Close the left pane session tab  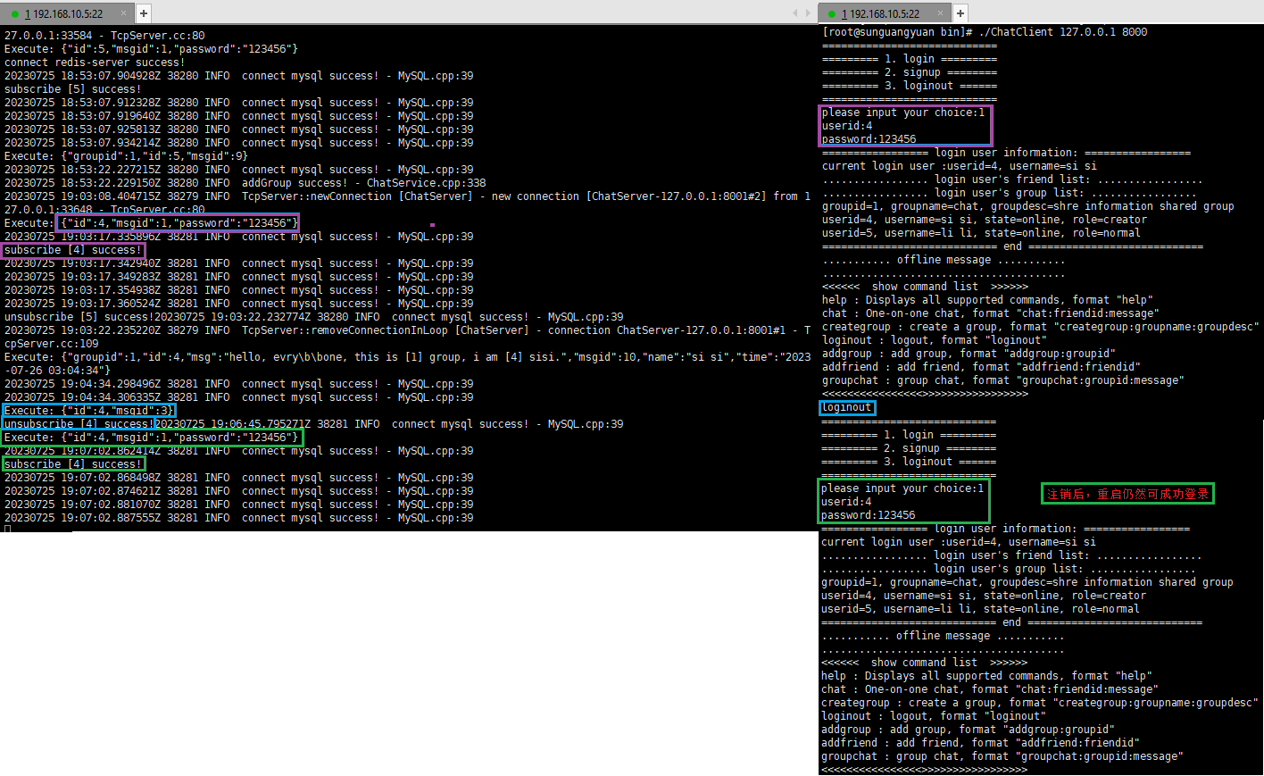click(123, 13)
